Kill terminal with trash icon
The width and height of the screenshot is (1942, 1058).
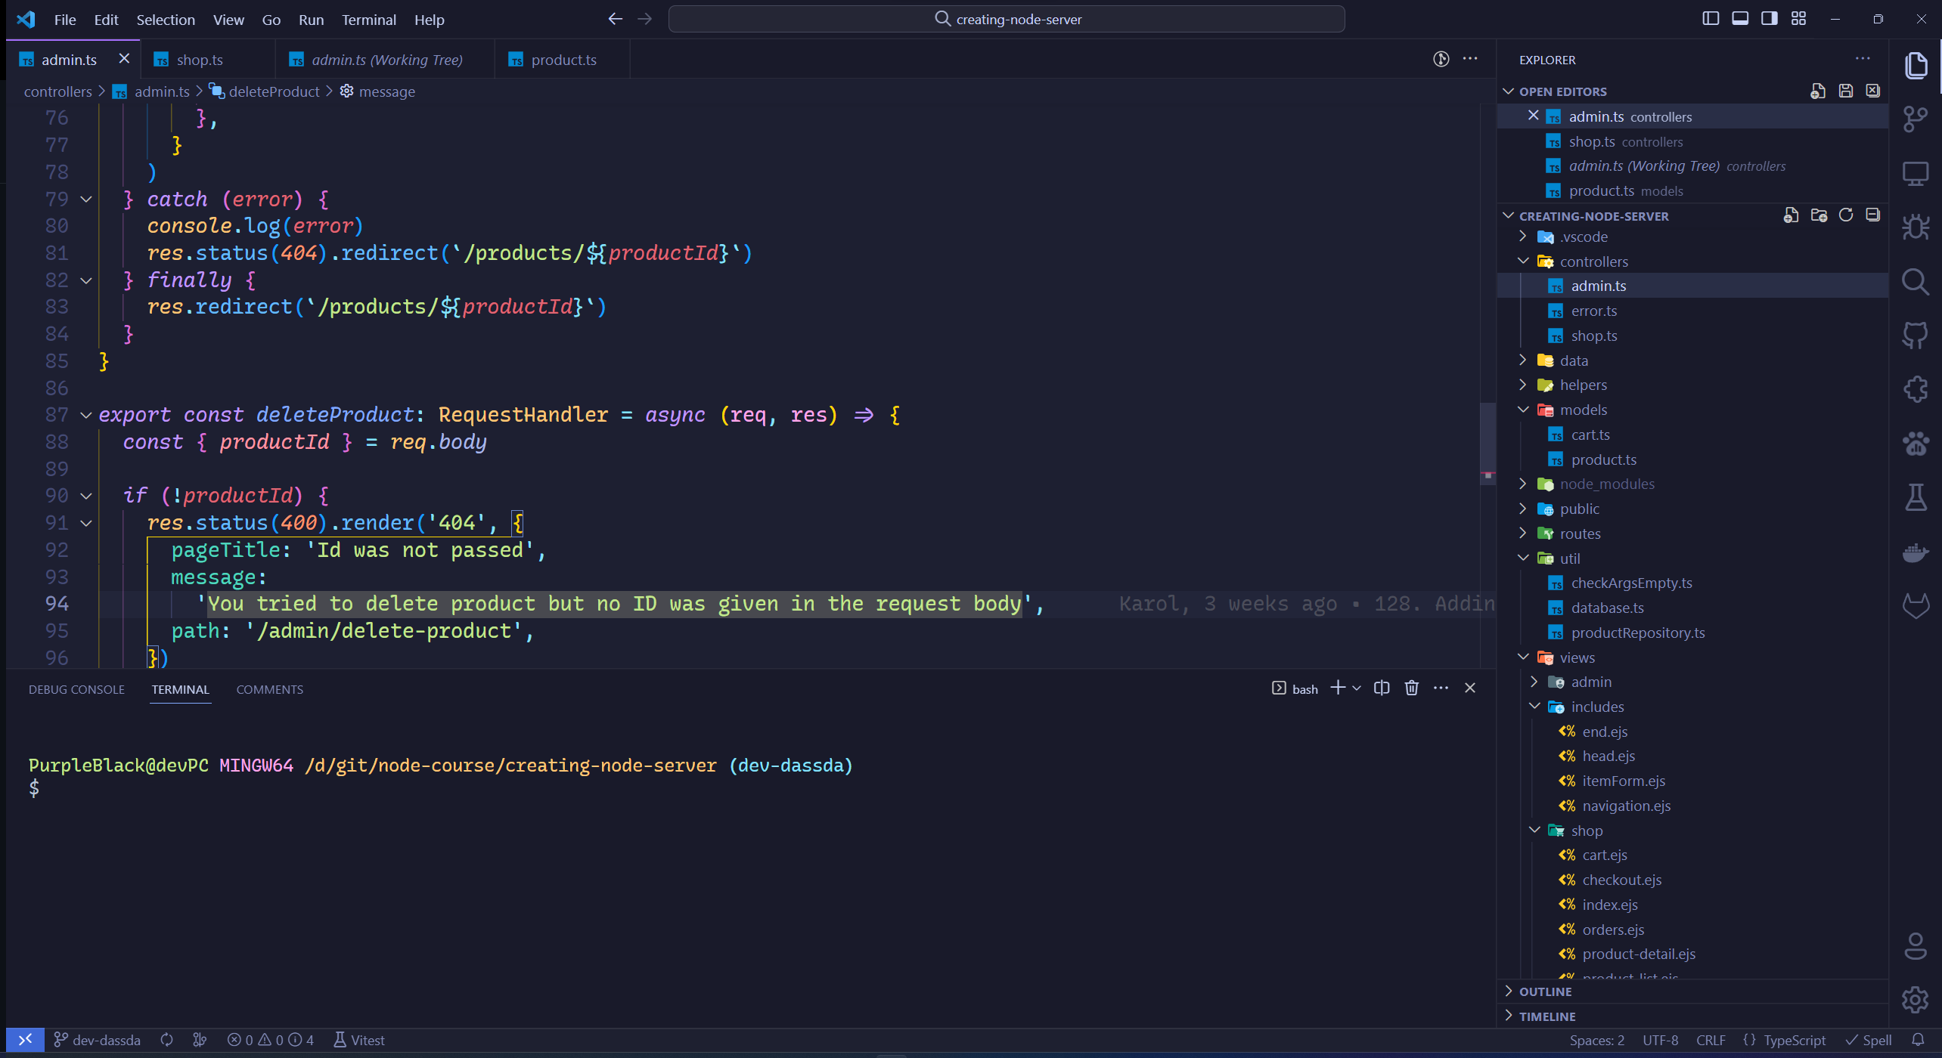1411,688
